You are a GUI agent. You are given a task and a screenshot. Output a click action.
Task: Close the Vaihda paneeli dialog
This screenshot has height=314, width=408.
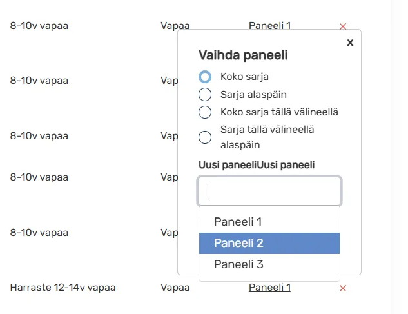click(x=350, y=43)
